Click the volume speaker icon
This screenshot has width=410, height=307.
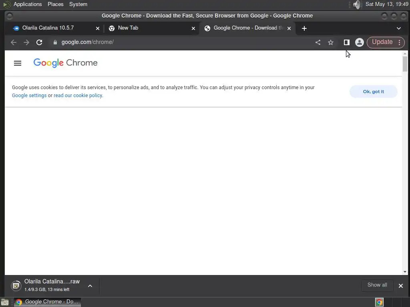pyautogui.click(x=357, y=4)
